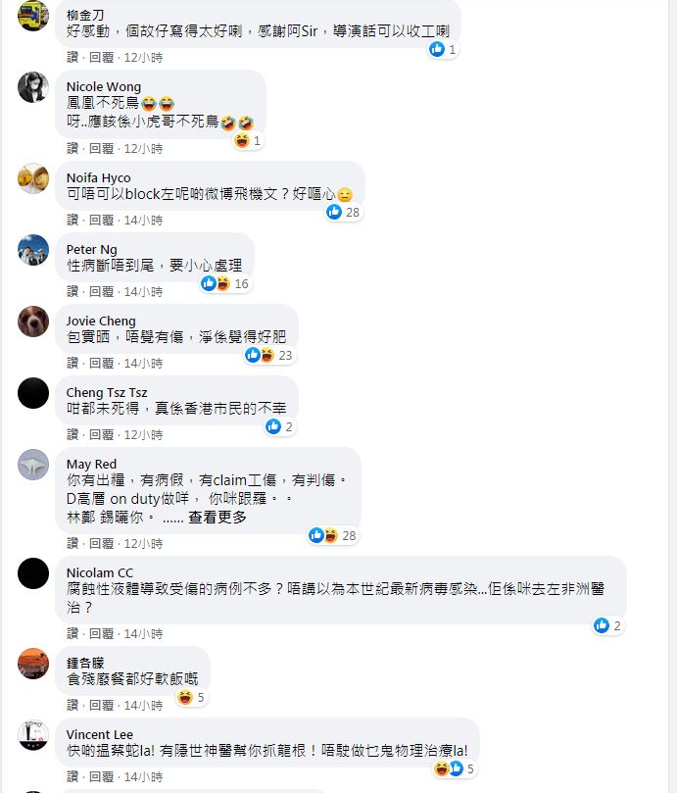Open reactions on May Red's comment
This screenshot has height=793, width=677.
333,535
